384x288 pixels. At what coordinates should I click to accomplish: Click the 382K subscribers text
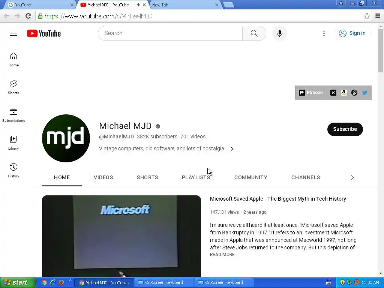tap(157, 136)
